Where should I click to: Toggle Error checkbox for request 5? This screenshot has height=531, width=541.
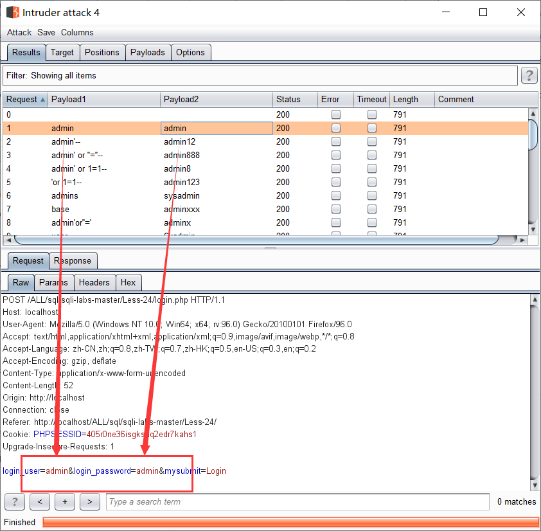click(335, 182)
